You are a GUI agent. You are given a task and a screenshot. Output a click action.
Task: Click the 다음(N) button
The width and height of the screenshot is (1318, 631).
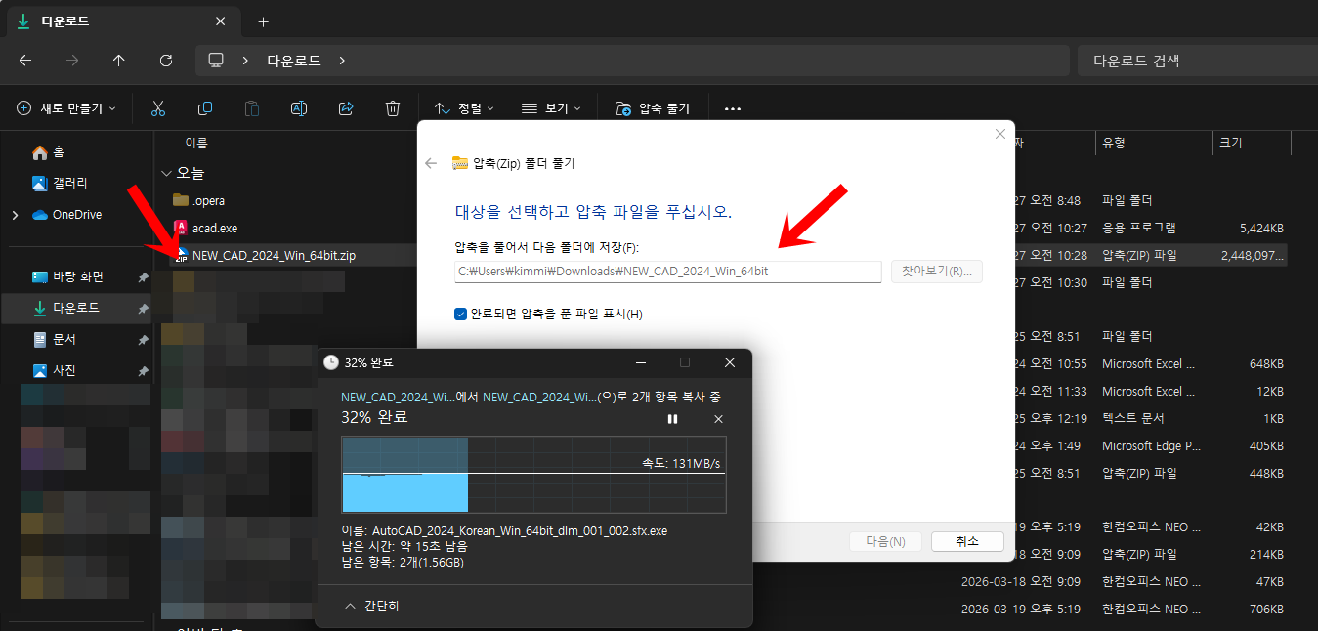[x=885, y=541]
